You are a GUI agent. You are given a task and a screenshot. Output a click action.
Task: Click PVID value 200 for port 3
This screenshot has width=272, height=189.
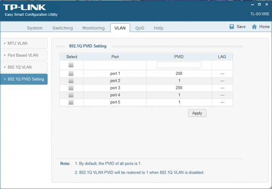point(179,88)
